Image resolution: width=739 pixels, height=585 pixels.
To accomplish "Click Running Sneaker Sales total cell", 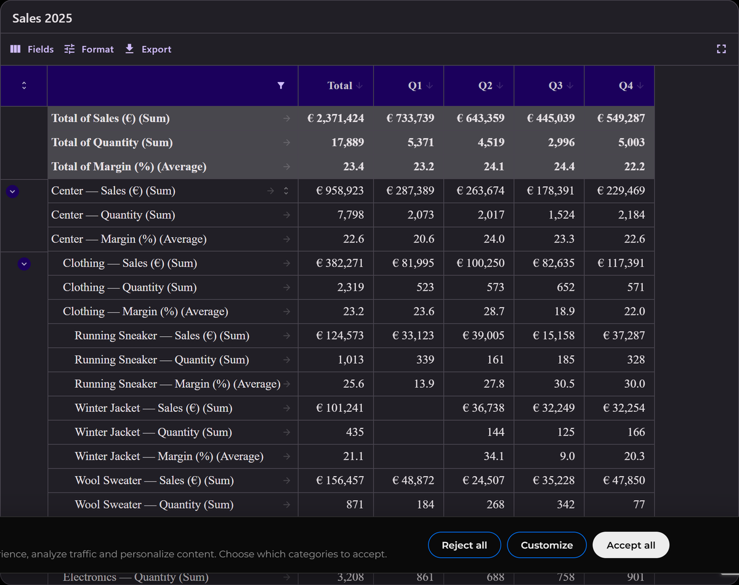I will (336, 336).
